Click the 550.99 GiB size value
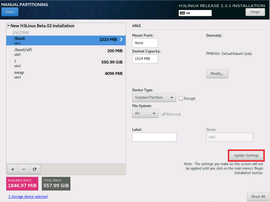 click(112, 62)
